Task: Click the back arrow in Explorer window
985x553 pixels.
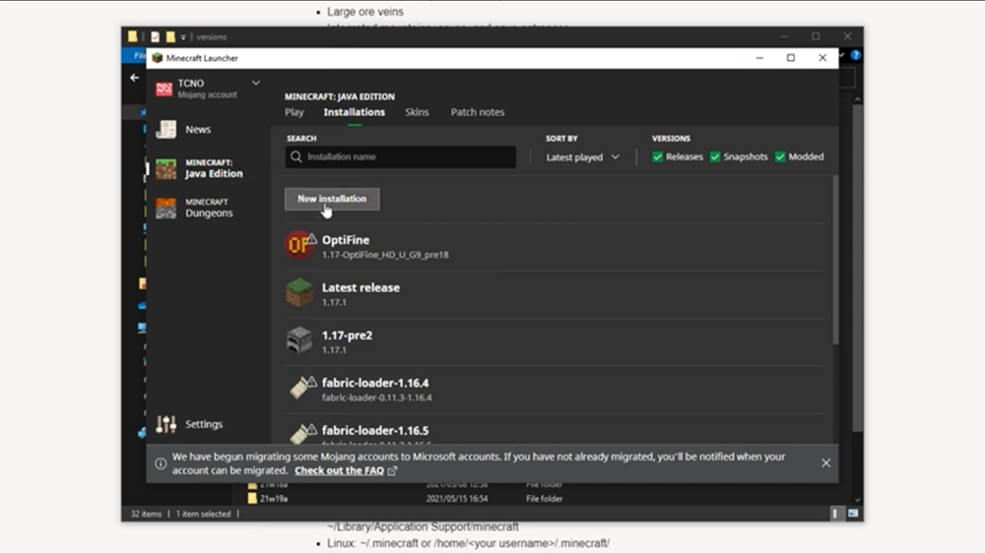Action: (134, 78)
